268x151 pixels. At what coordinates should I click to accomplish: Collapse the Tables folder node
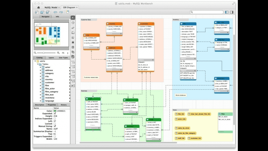(38, 64)
